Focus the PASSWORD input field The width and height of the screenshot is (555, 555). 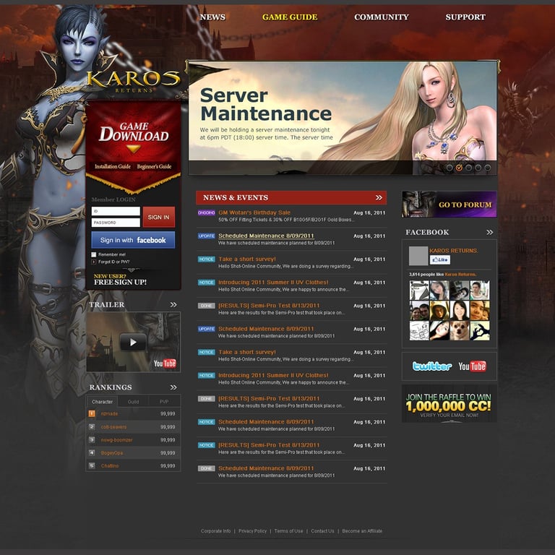coord(116,223)
